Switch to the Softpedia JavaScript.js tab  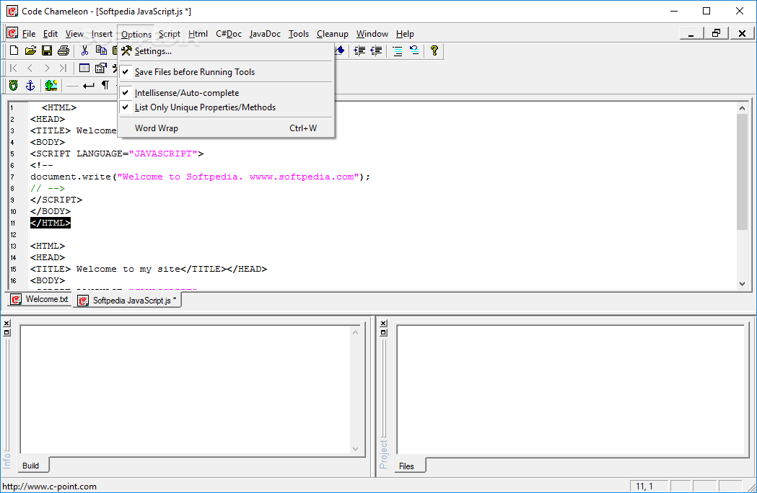(x=128, y=300)
